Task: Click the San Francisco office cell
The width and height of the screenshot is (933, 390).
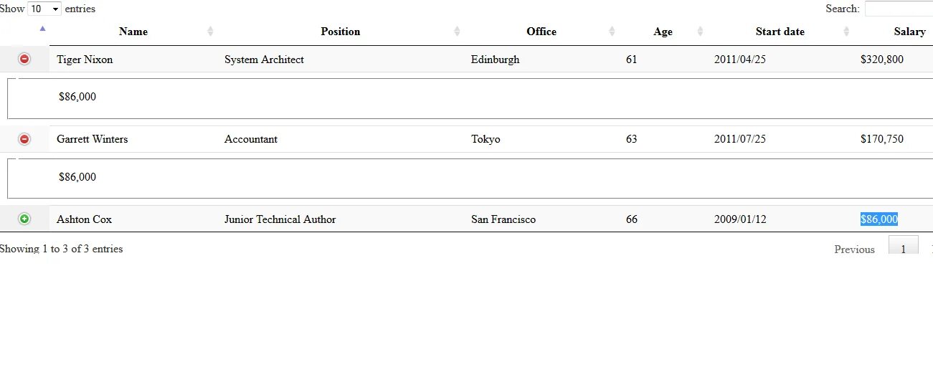Action: 503,219
